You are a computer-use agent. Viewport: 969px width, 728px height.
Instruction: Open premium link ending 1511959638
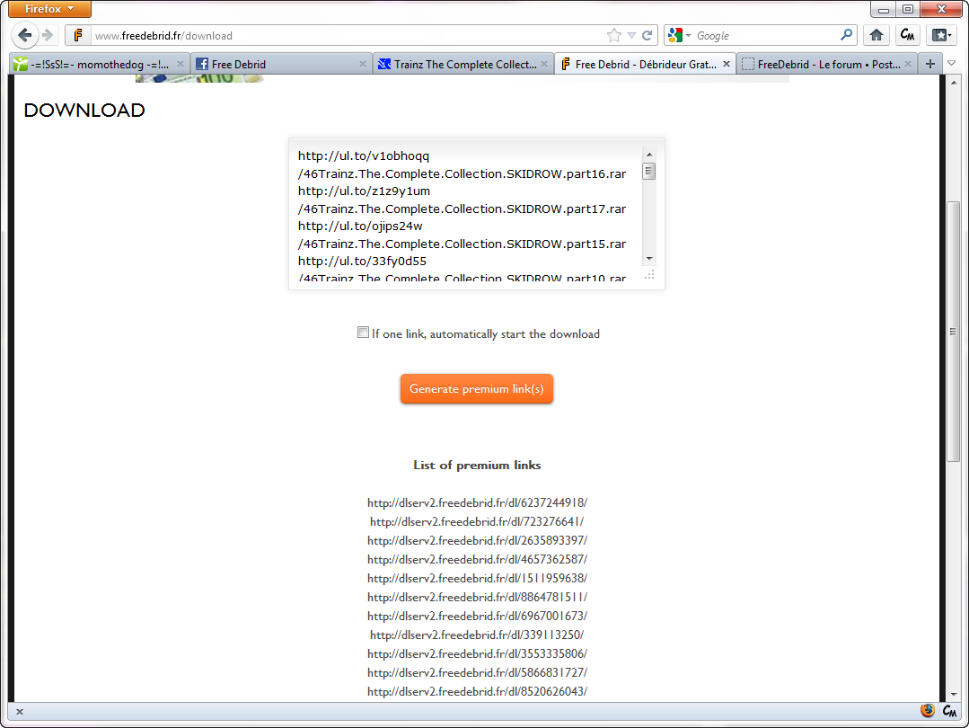(x=477, y=578)
